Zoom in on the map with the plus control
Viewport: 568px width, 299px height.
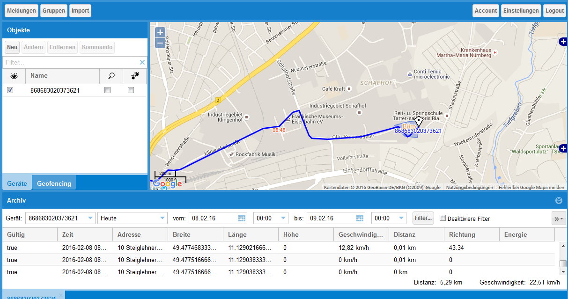coord(159,32)
